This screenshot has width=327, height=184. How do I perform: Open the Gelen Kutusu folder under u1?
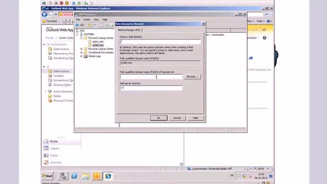tap(61, 72)
